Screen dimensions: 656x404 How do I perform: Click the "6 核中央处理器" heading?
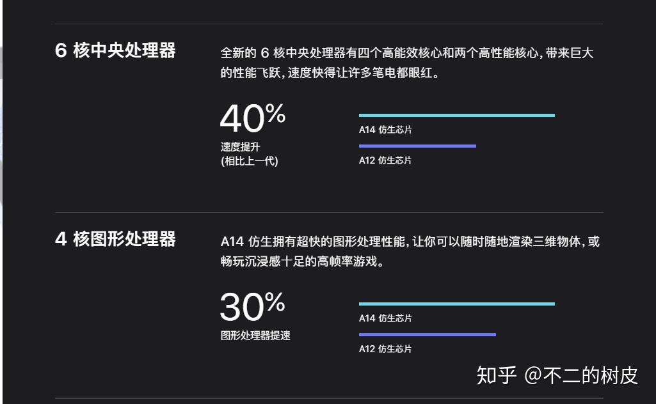pyautogui.click(x=115, y=51)
